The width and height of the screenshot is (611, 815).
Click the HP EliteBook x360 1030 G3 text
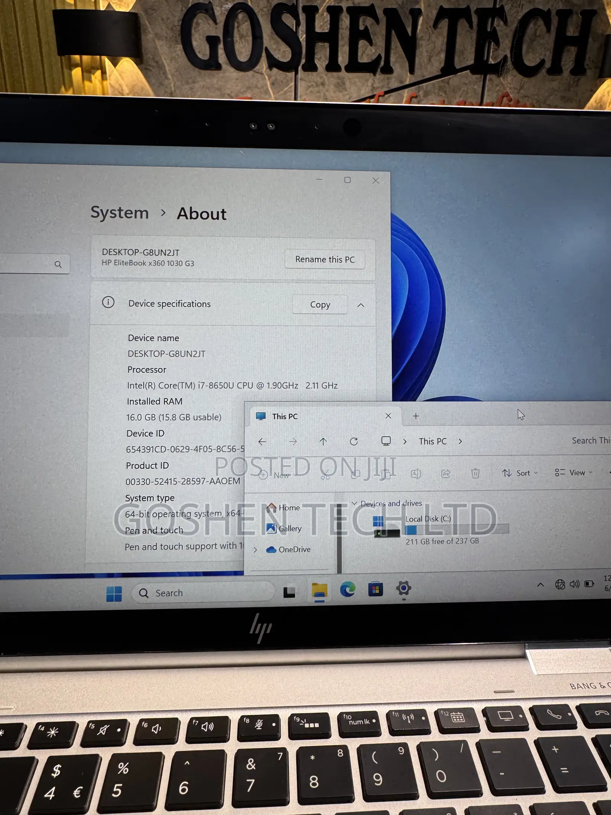[x=148, y=263]
